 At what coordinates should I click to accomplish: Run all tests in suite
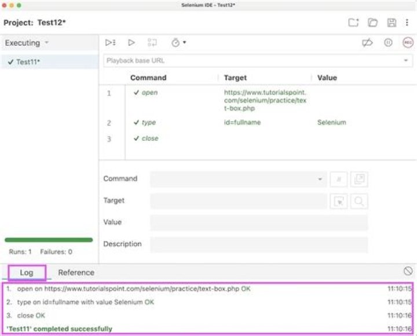[110, 42]
